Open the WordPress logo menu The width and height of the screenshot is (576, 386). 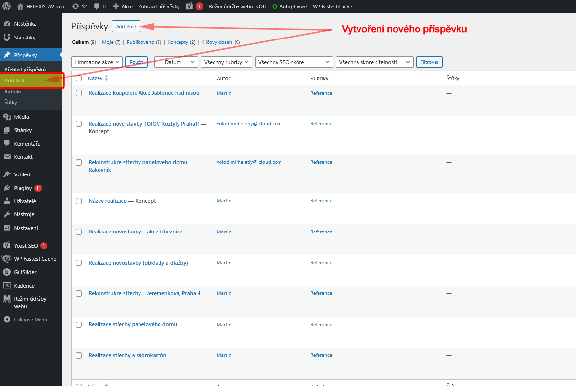coord(7,6)
